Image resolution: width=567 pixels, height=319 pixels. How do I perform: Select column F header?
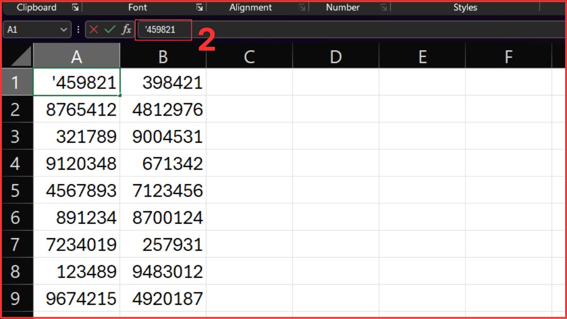[x=508, y=57]
